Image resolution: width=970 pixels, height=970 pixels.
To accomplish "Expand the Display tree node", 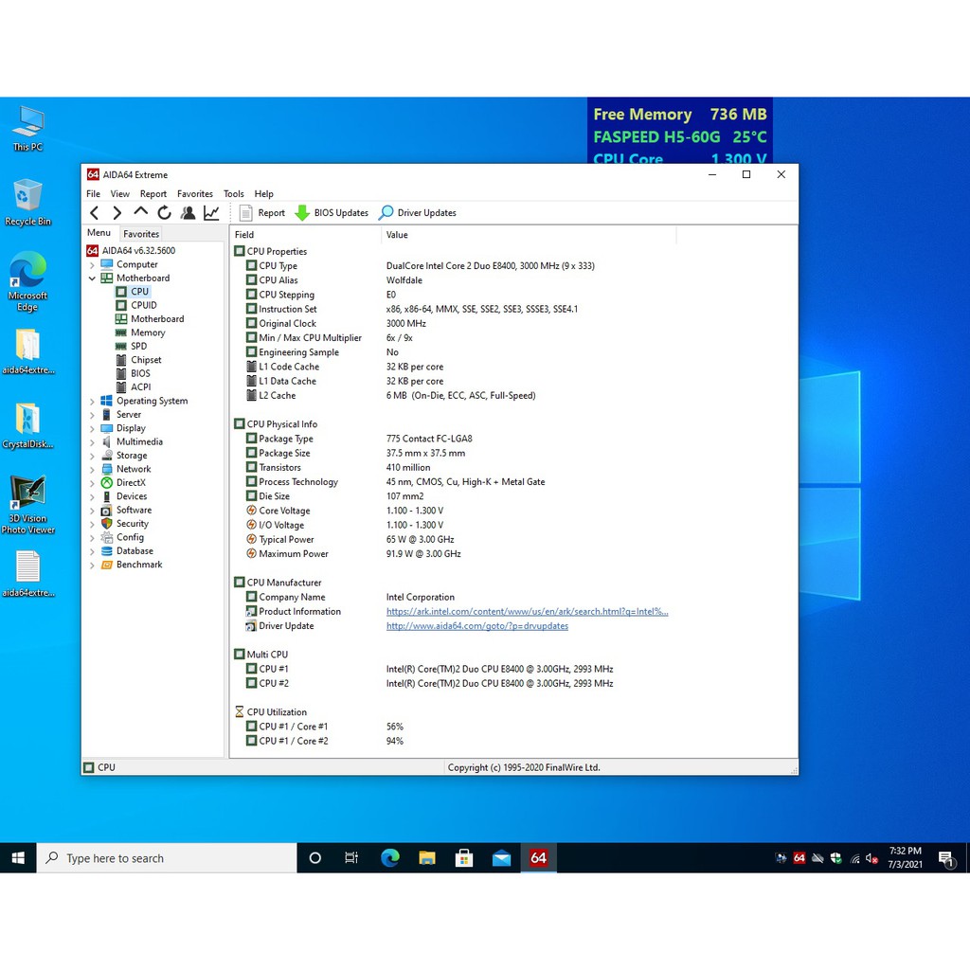I will [92, 428].
